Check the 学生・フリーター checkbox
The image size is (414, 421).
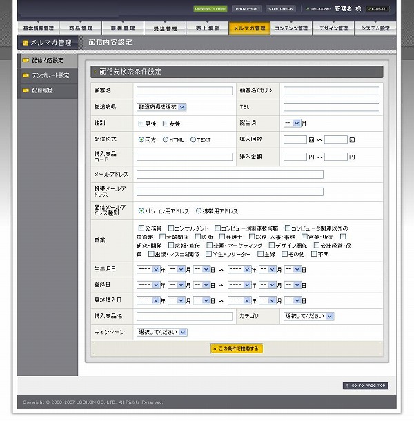(208, 254)
